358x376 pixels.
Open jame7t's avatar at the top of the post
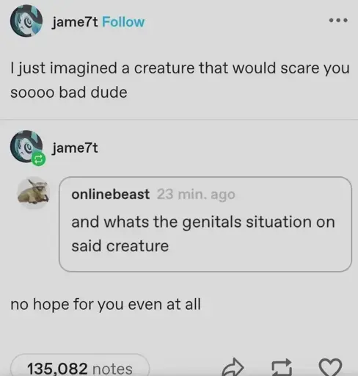click(x=26, y=21)
